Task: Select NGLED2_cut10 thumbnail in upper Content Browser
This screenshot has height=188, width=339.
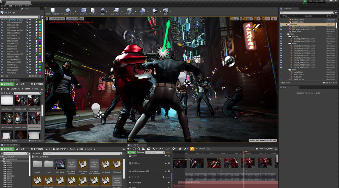Action: (34, 118)
